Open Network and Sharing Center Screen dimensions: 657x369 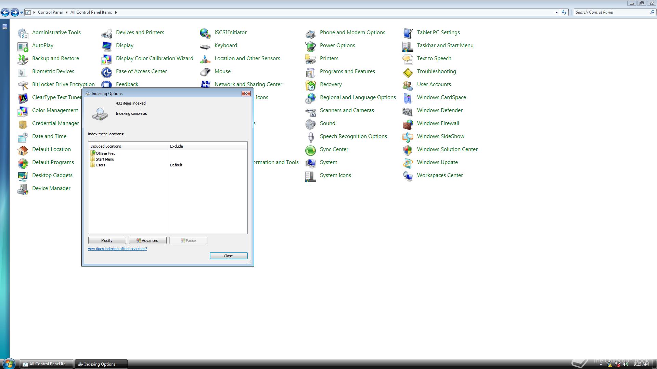[x=248, y=84]
